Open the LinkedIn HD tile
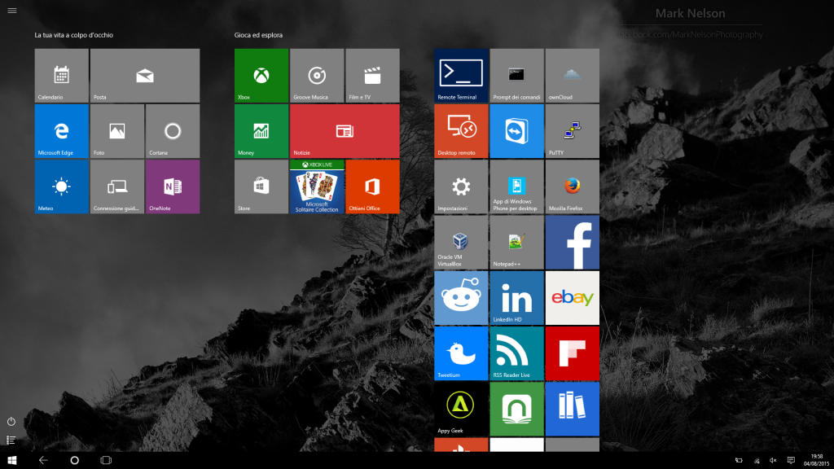 click(x=516, y=298)
